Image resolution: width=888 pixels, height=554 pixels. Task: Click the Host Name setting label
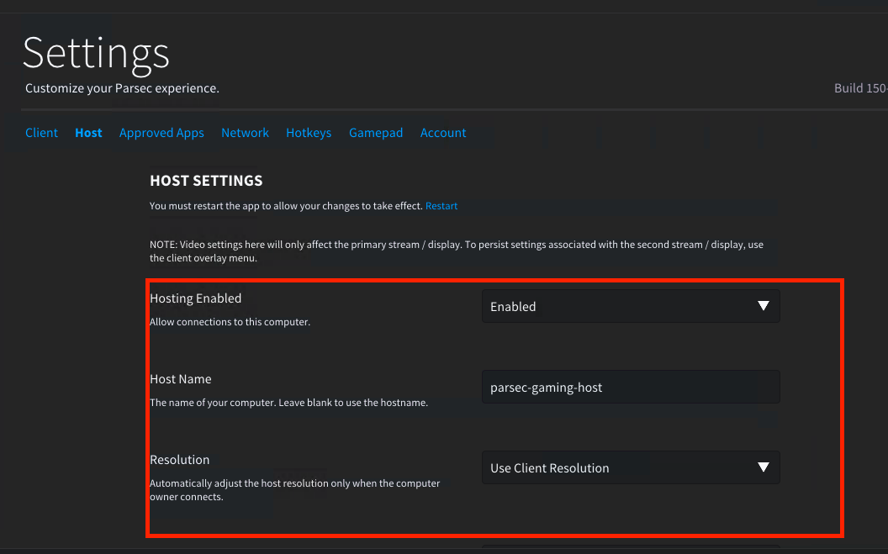(x=180, y=379)
